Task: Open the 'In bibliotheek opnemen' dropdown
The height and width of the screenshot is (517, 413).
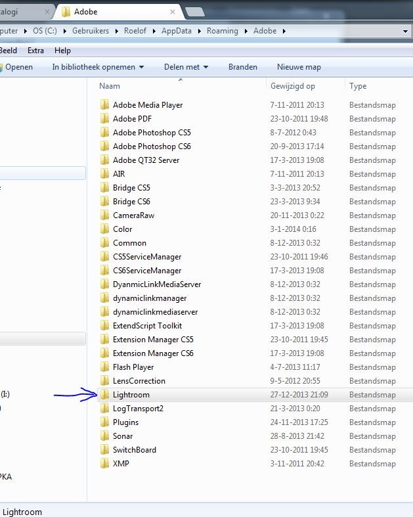Action: (x=141, y=67)
